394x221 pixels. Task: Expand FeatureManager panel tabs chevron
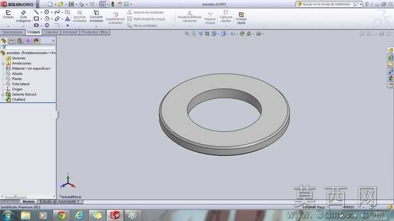[x=53, y=41]
